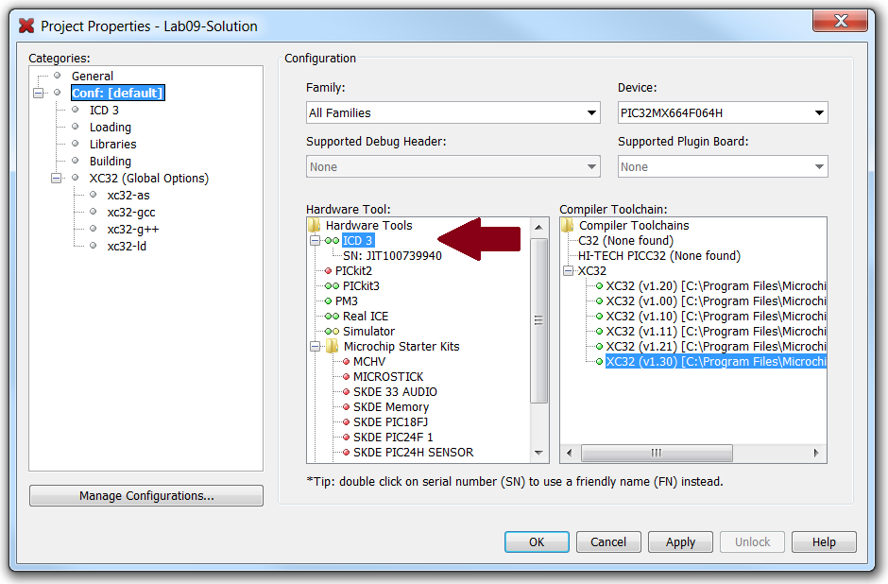888x584 pixels.
Task: Collapse the Conf: [default] tree node
Action: (39, 94)
